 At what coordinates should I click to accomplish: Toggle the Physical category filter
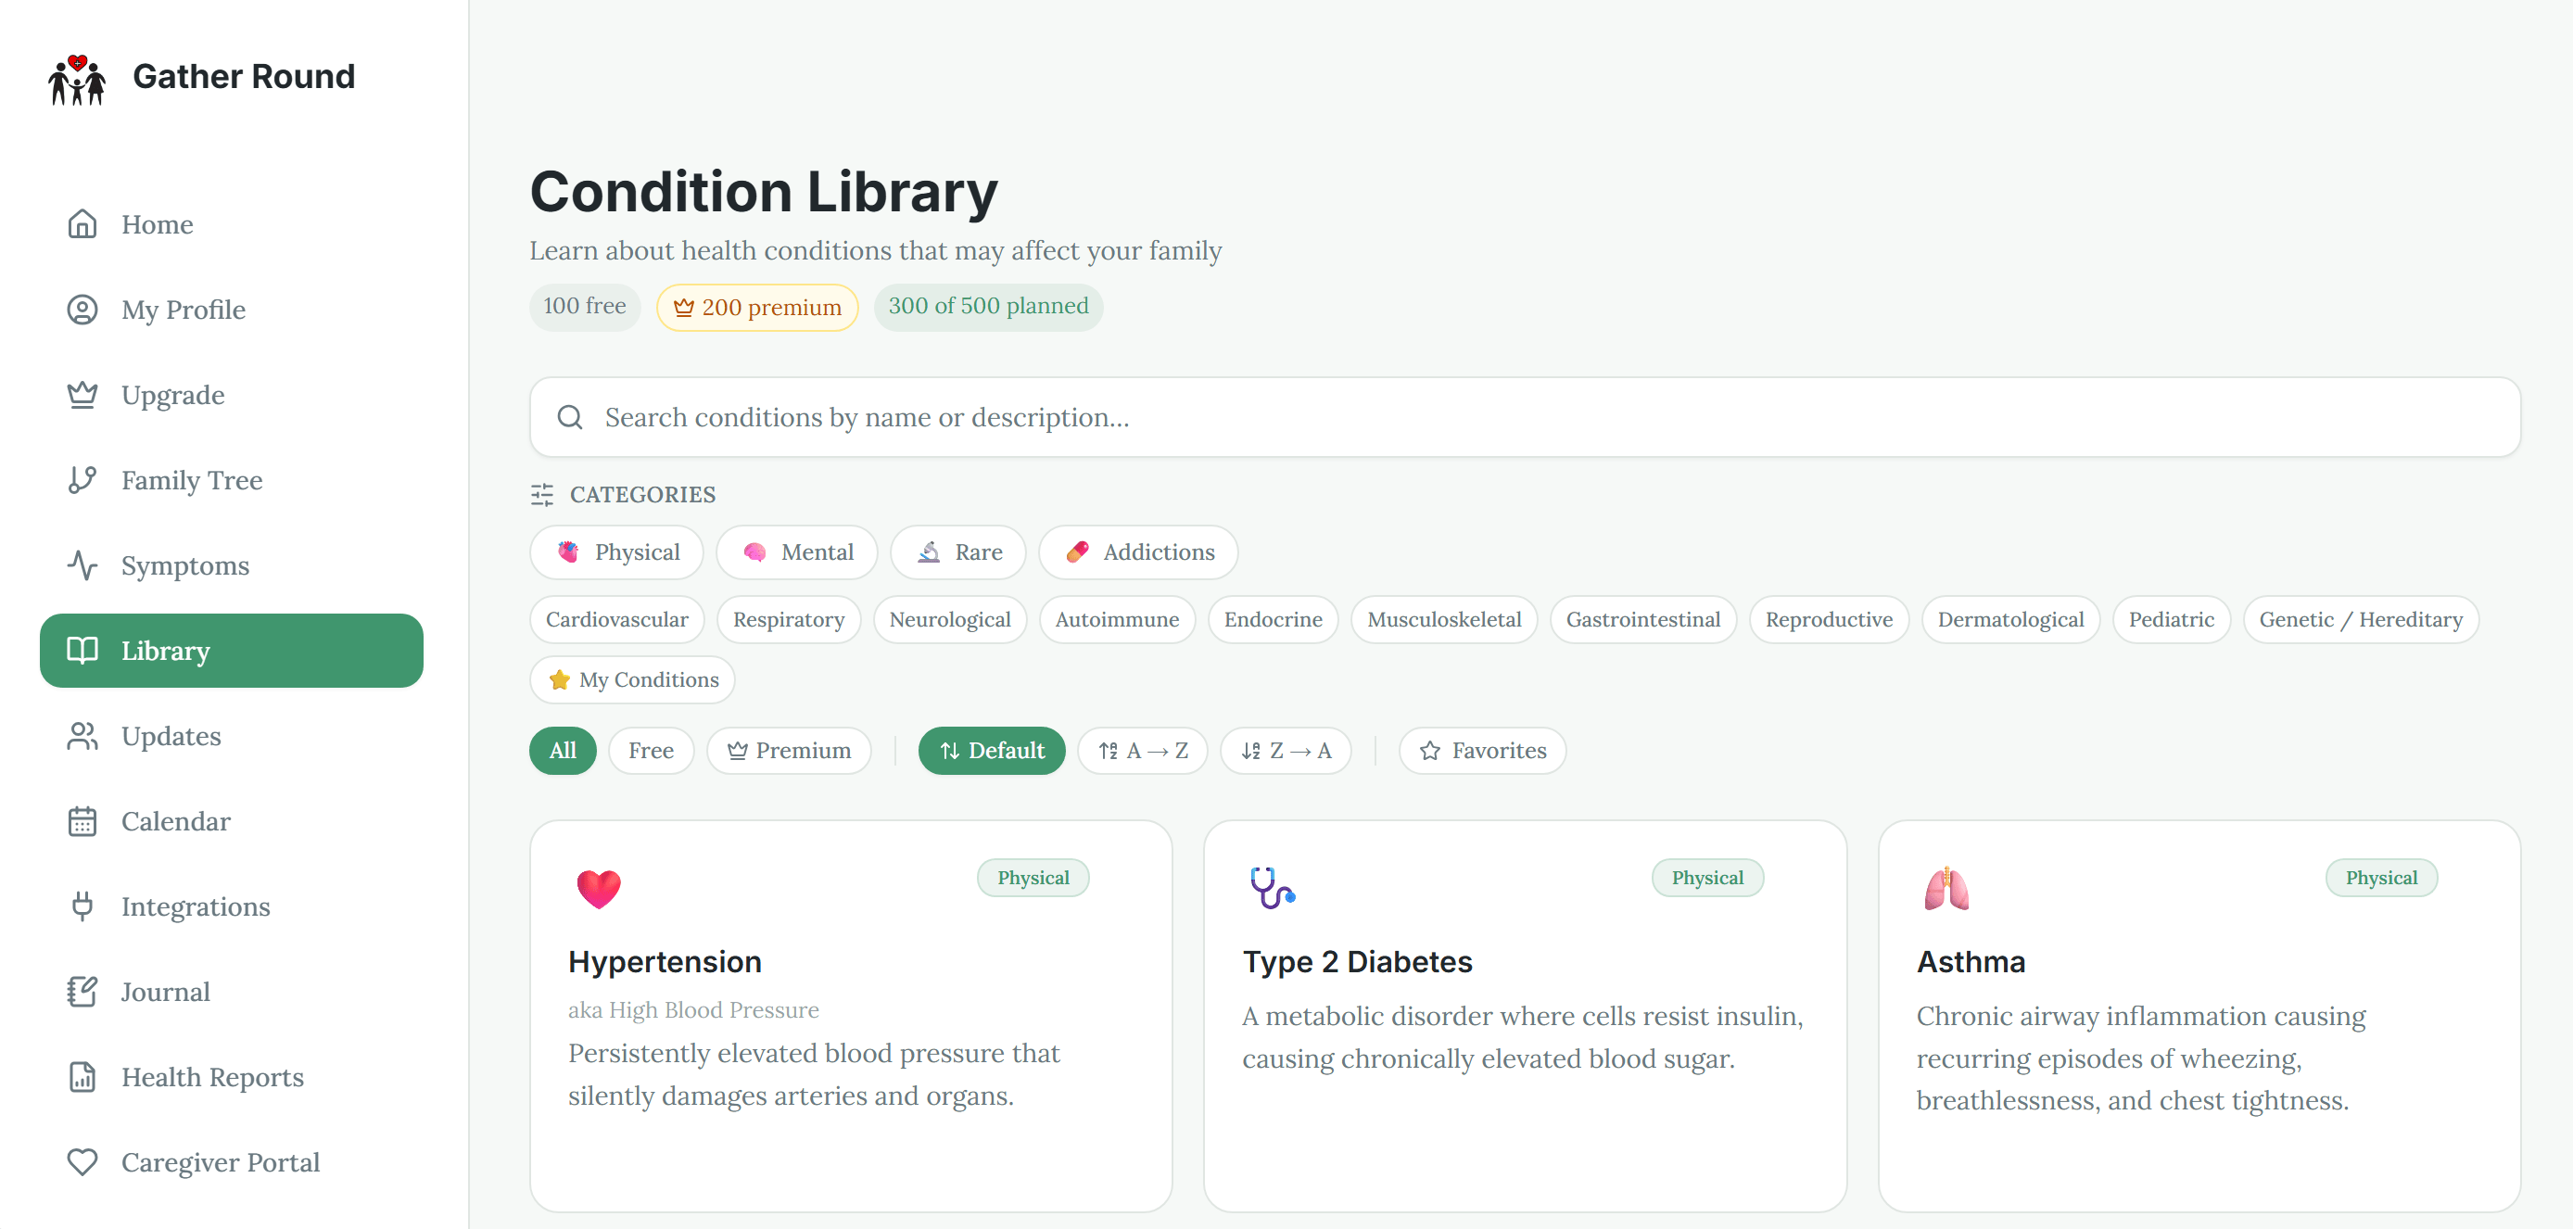[616, 552]
